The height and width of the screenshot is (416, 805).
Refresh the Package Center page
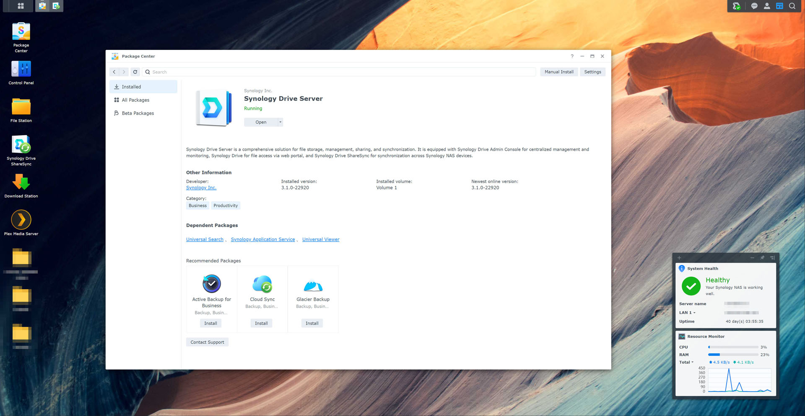pyautogui.click(x=135, y=72)
